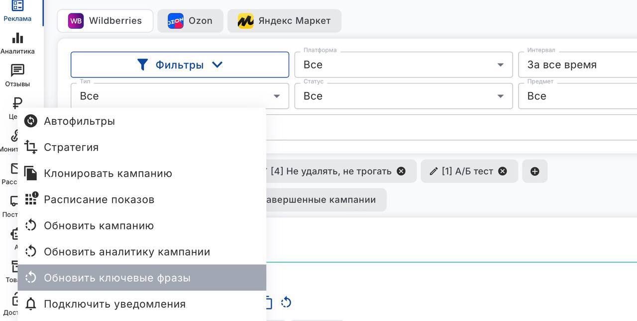Expand the Фильтры panel
Image resolution: width=637 pixels, height=321 pixels.
[180, 65]
